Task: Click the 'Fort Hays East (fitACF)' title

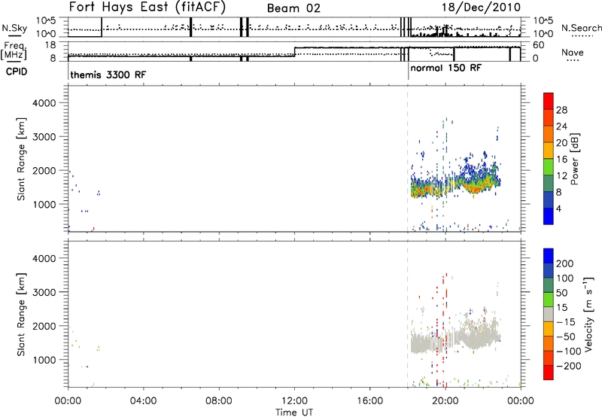Action: pos(147,7)
